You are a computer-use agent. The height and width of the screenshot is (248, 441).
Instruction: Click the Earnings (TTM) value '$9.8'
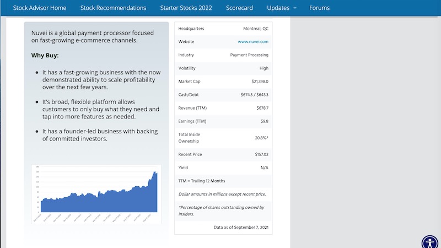[265, 121]
